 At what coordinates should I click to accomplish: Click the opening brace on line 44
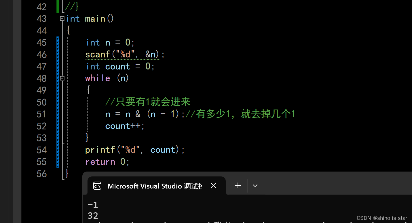tap(68, 30)
